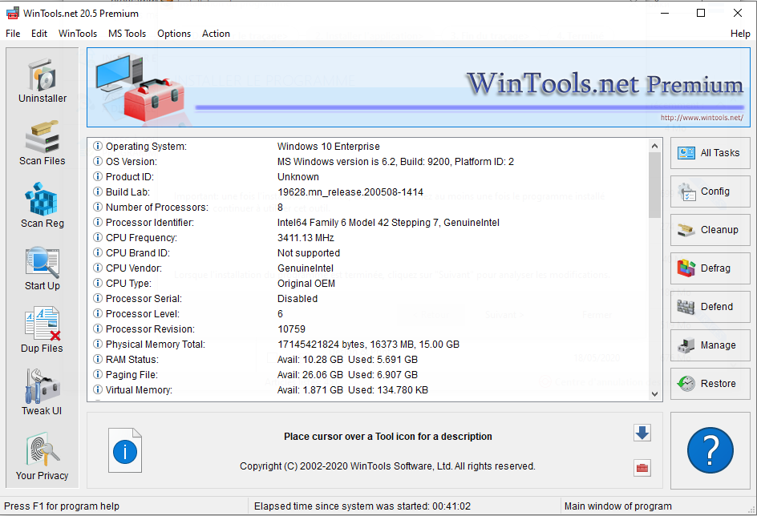757x516 pixels.
Task: Launch the Scan Files tool
Action: [x=43, y=143]
